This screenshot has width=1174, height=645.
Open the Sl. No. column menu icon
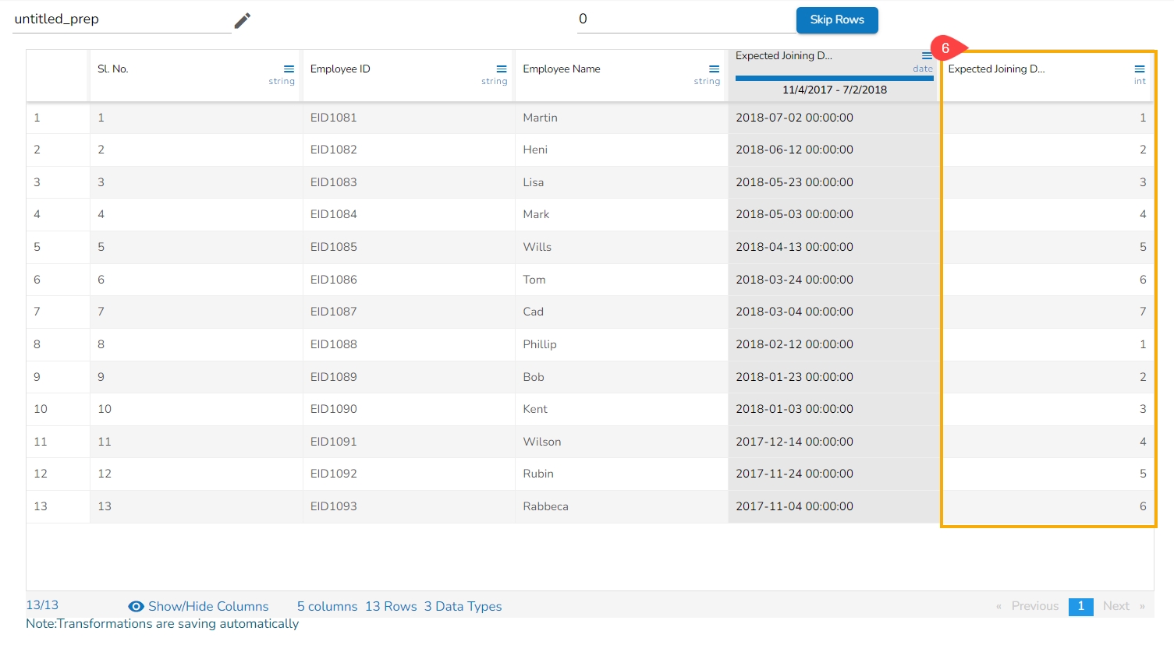289,69
